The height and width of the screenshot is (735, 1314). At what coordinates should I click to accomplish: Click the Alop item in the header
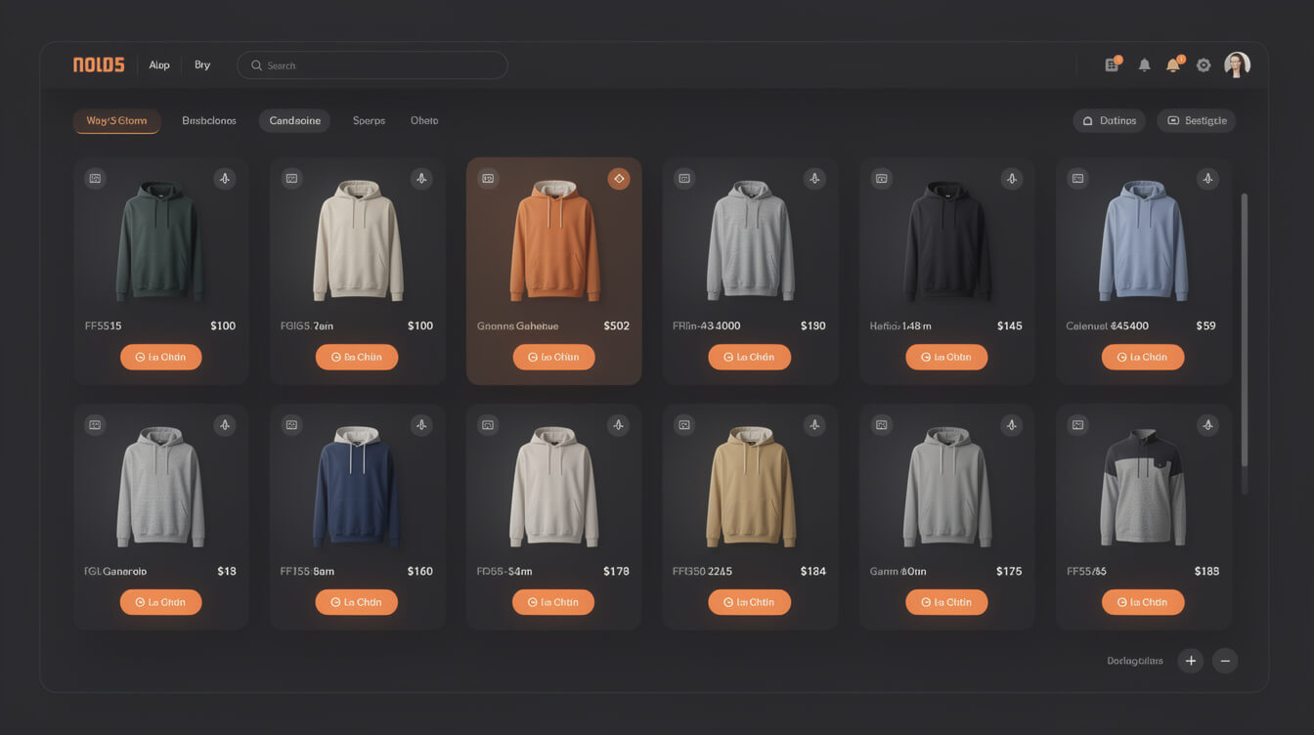point(159,65)
